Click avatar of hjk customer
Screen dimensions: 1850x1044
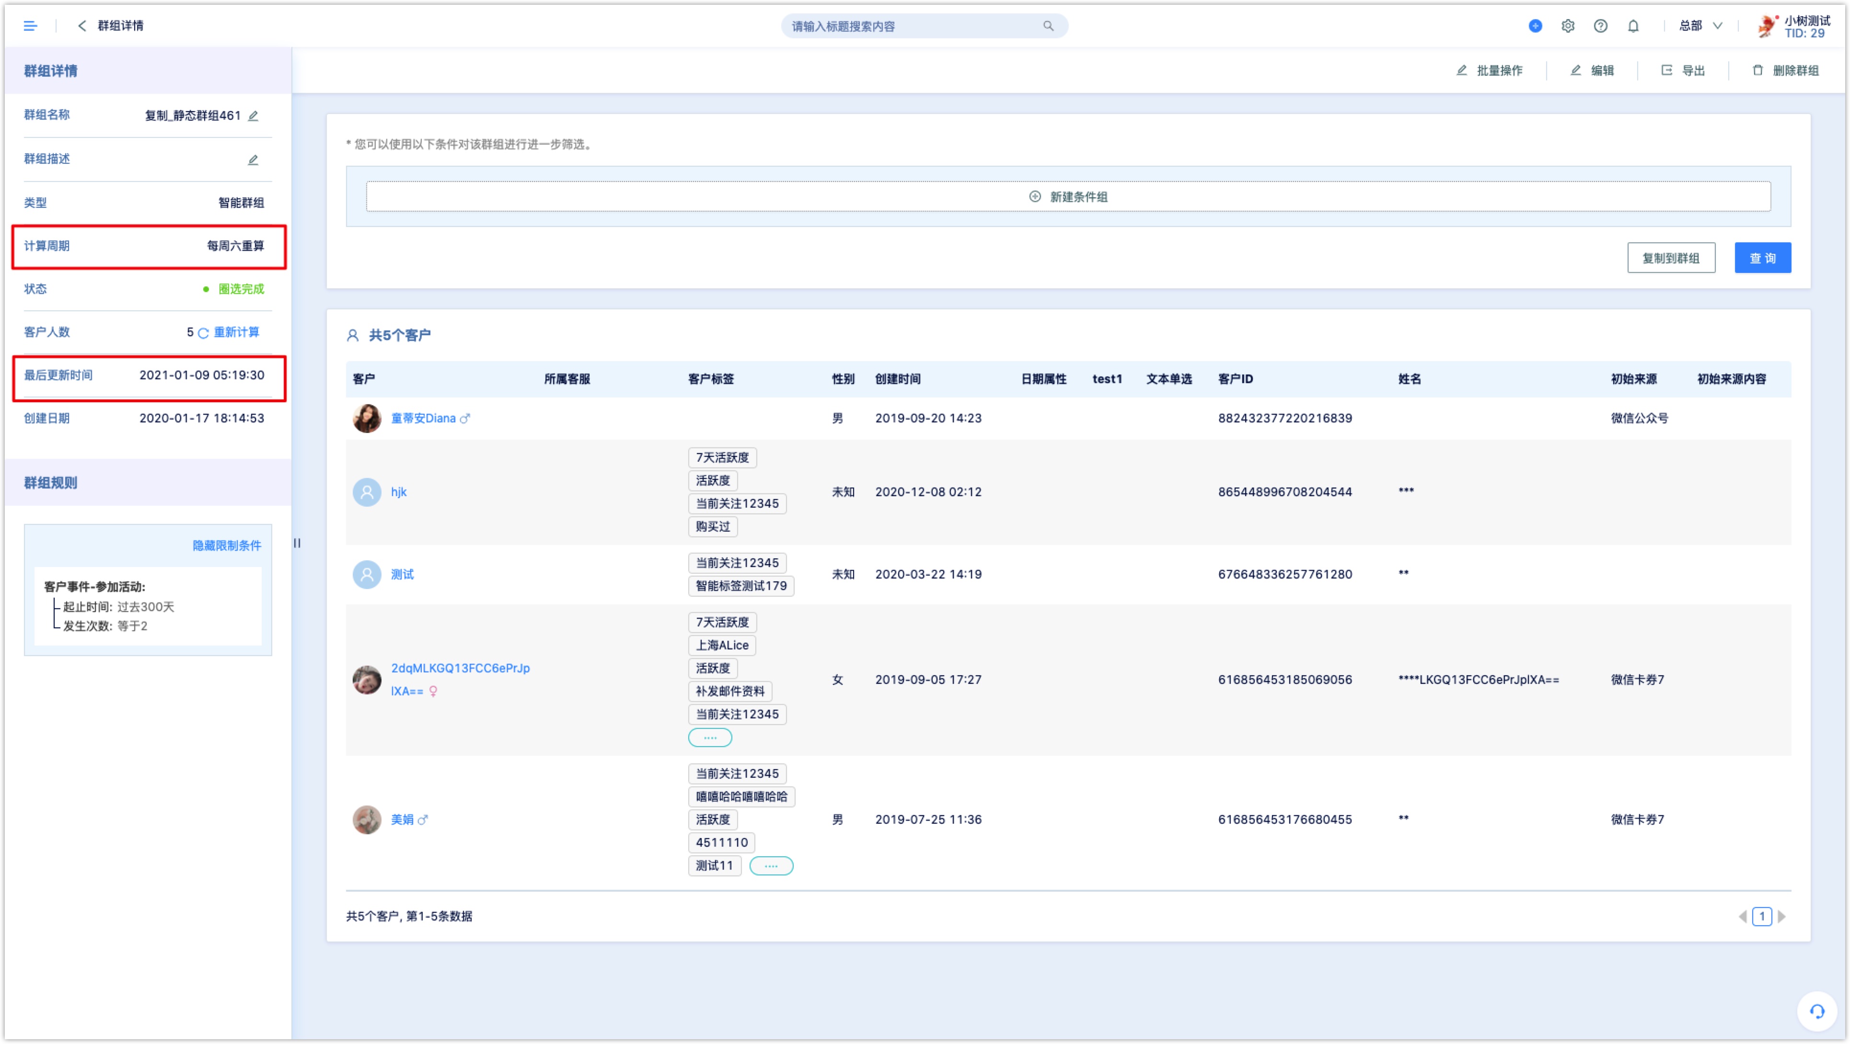click(x=366, y=492)
